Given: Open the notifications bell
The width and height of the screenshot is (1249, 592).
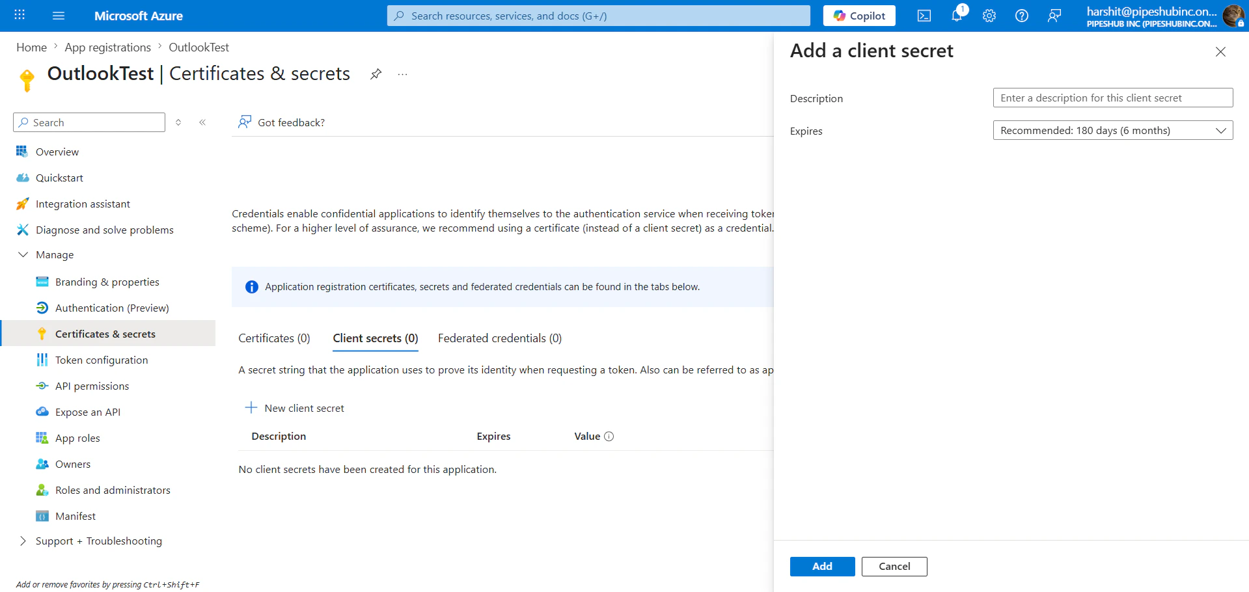Looking at the screenshot, I should click(956, 15).
